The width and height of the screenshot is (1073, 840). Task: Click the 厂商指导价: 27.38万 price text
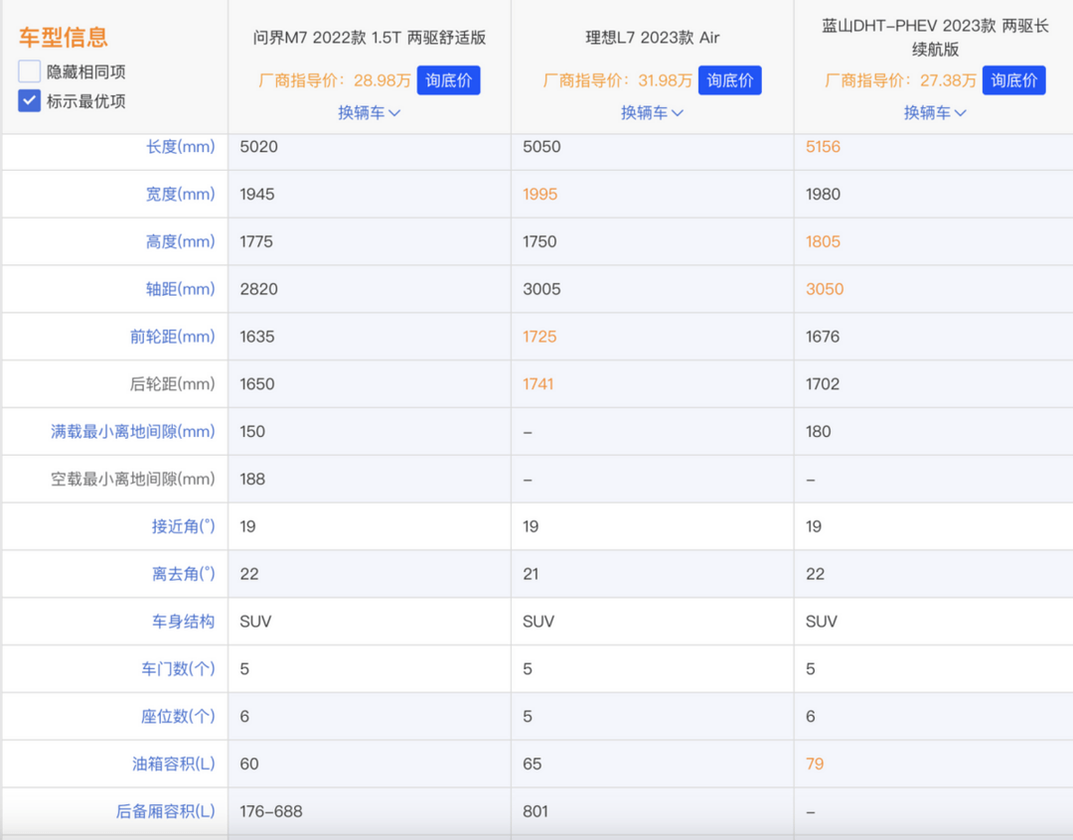point(900,80)
